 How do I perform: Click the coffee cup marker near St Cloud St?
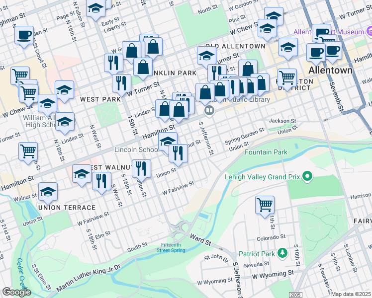point(24,36)
